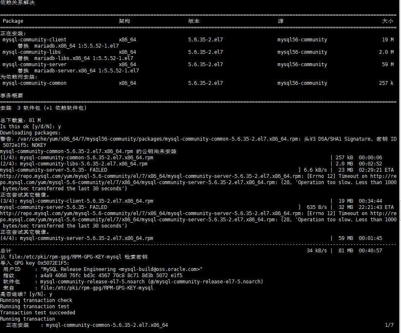Click the '事务概要' heading
Image resolution: width=401 pixels, height=333 pixels.
pos(12,96)
